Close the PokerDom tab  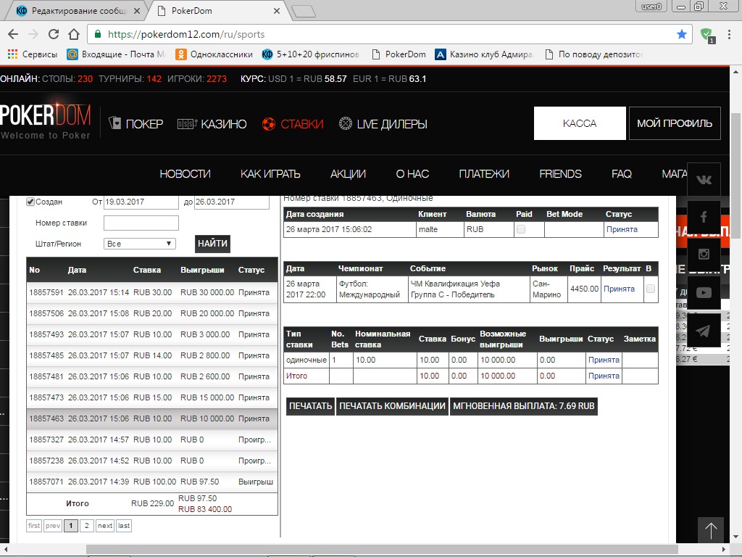point(277,10)
